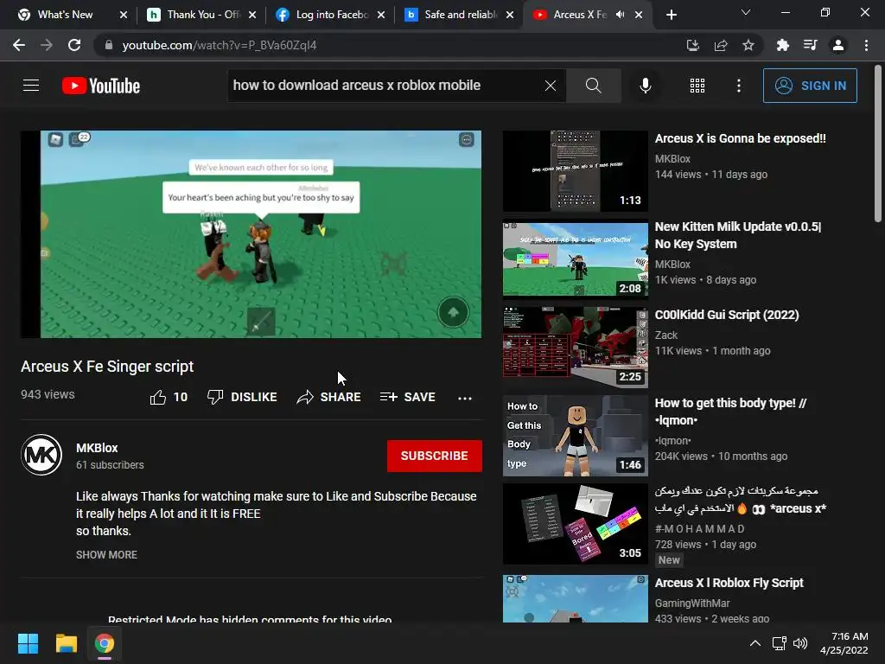Start voice search with microphone icon
The height and width of the screenshot is (664, 885).
click(645, 86)
